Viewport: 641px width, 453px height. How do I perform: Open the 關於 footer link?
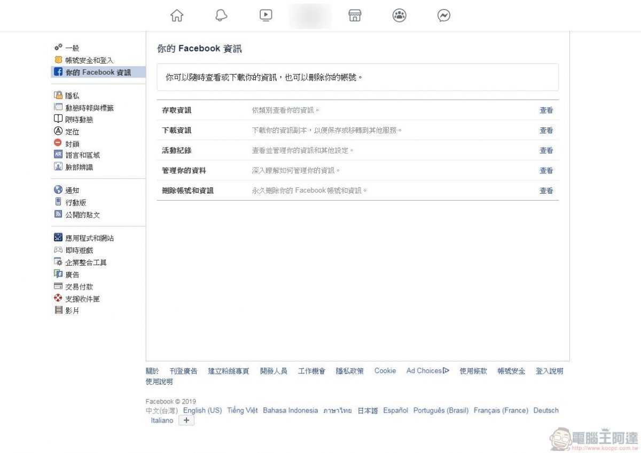point(152,371)
